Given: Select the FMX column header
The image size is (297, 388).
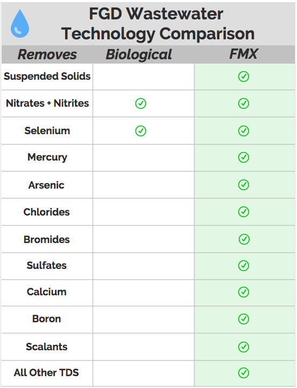Looking at the screenshot, I should pos(244,54).
